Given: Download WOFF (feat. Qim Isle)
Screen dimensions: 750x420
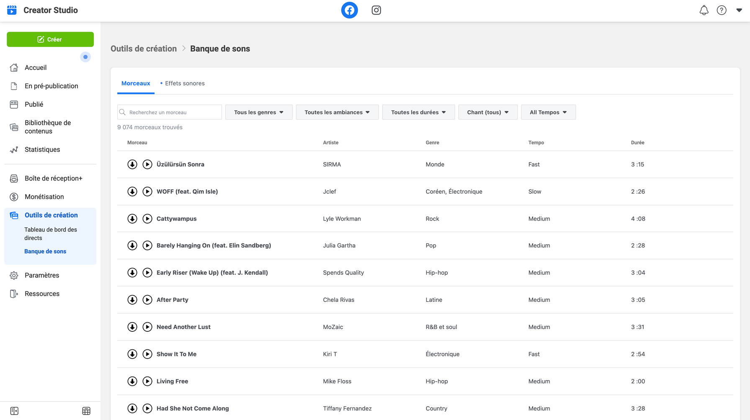Looking at the screenshot, I should (x=132, y=191).
